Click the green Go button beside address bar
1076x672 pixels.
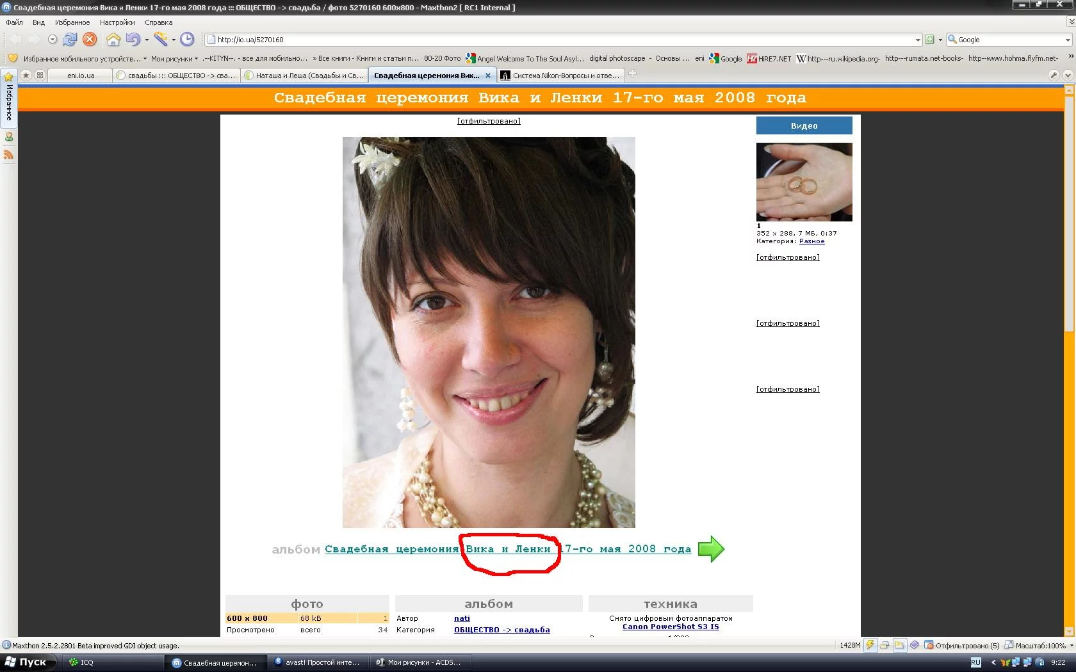coord(929,39)
